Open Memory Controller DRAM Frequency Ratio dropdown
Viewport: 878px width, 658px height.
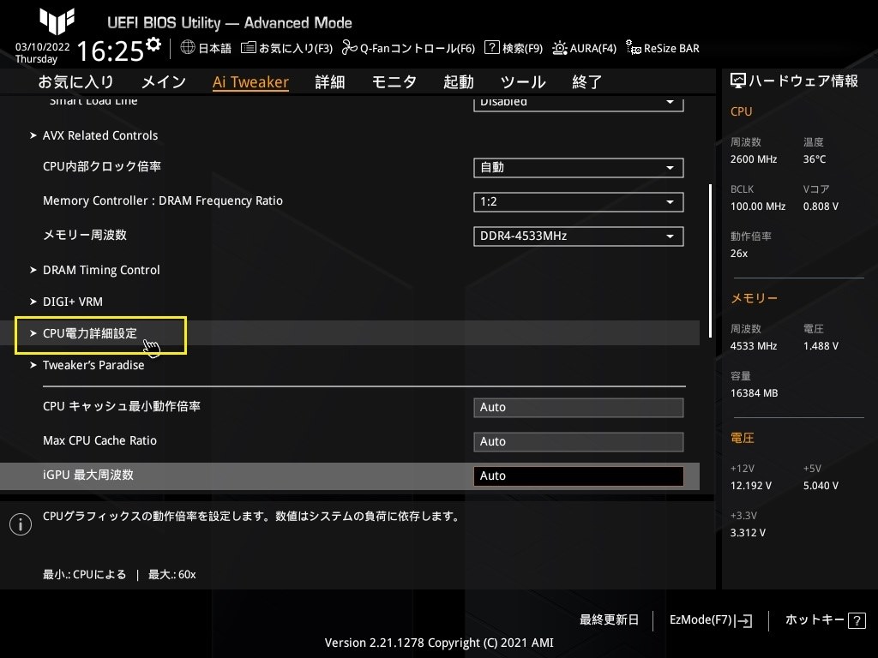(579, 202)
